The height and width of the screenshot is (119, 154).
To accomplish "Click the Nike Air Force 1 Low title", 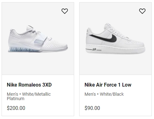I will 108,85.
